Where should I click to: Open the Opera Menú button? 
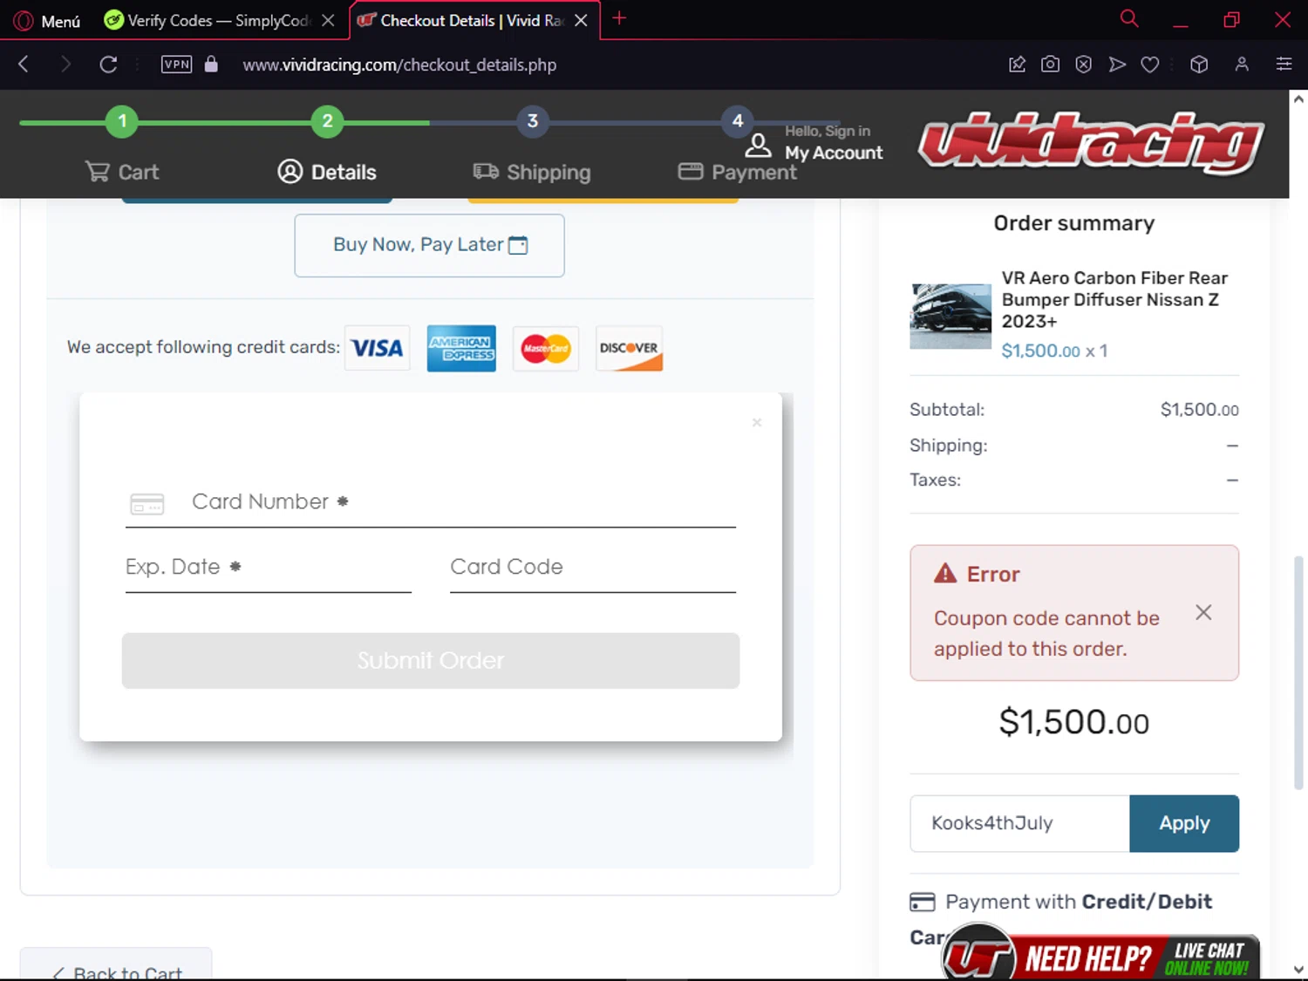pyautogui.click(x=48, y=20)
